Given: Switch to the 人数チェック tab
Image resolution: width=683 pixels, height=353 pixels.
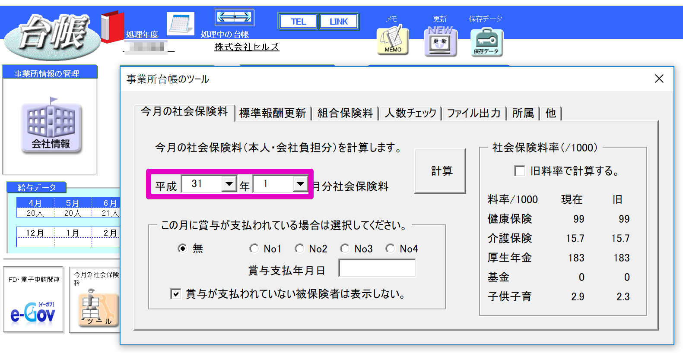Looking at the screenshot, I should click(410, 113).
